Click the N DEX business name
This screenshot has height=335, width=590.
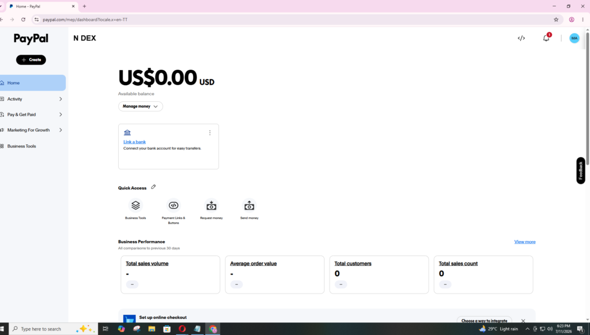85,39
